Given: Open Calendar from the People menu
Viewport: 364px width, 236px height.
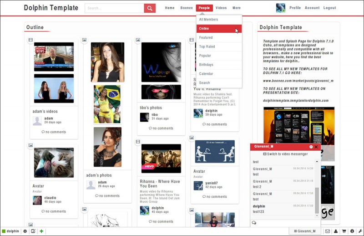Looking at the screenshot, I should (219, 74).
